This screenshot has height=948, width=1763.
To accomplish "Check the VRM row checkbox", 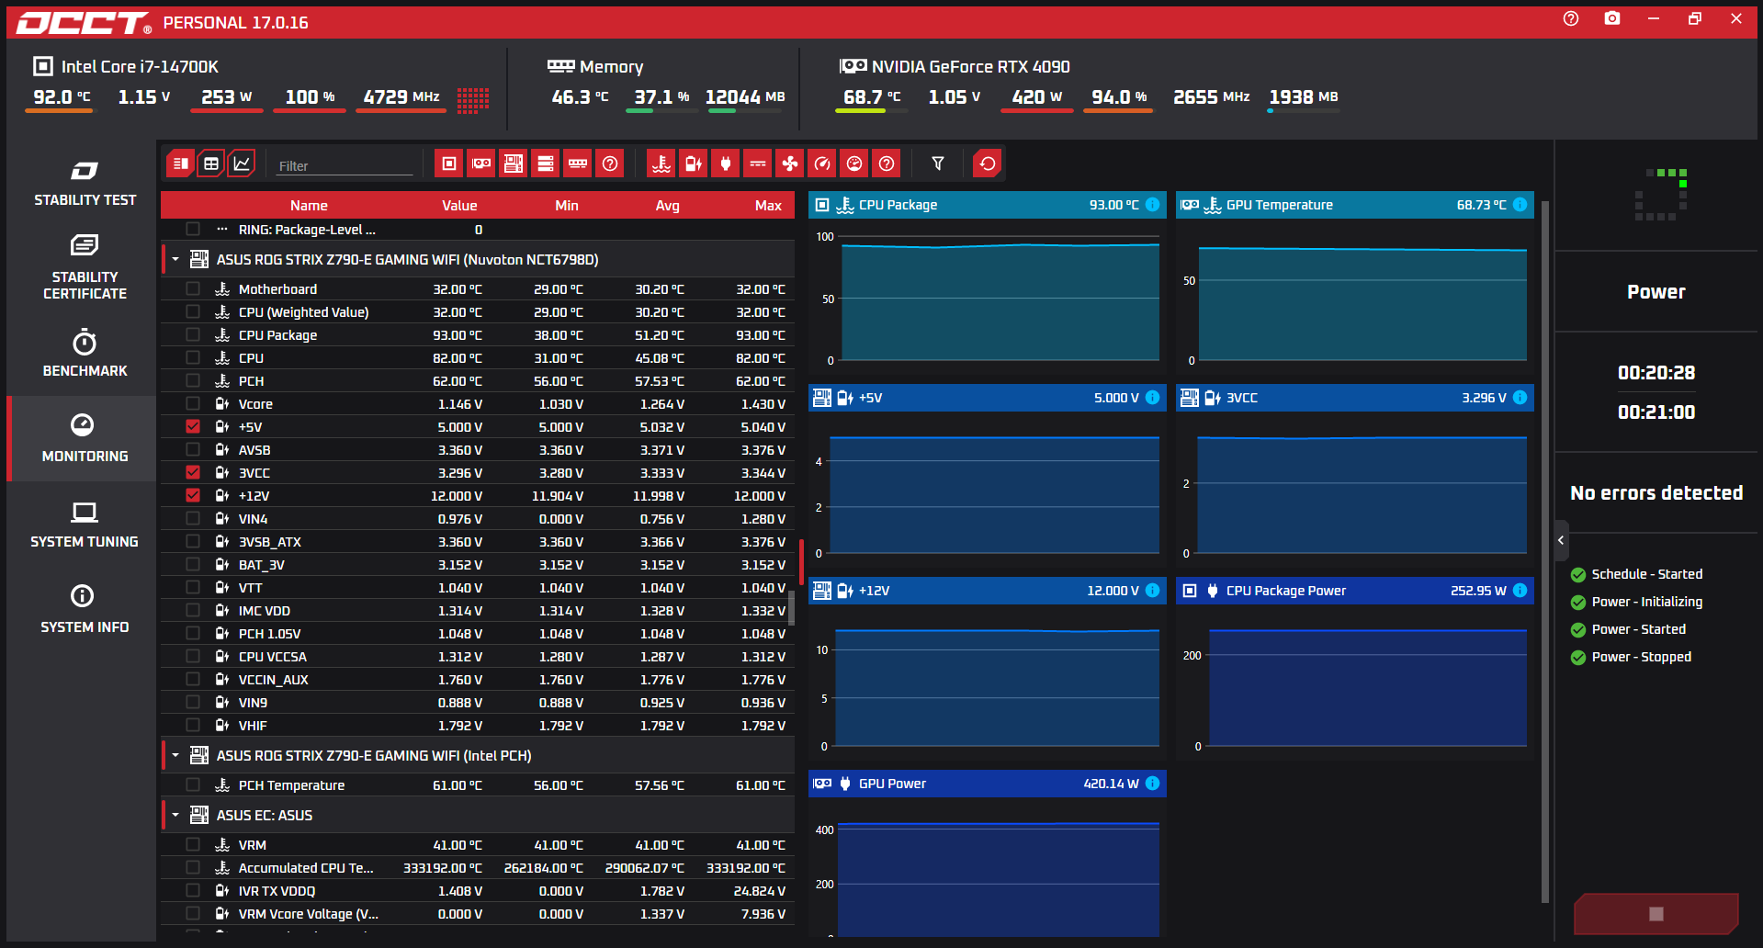I will 193,844.
